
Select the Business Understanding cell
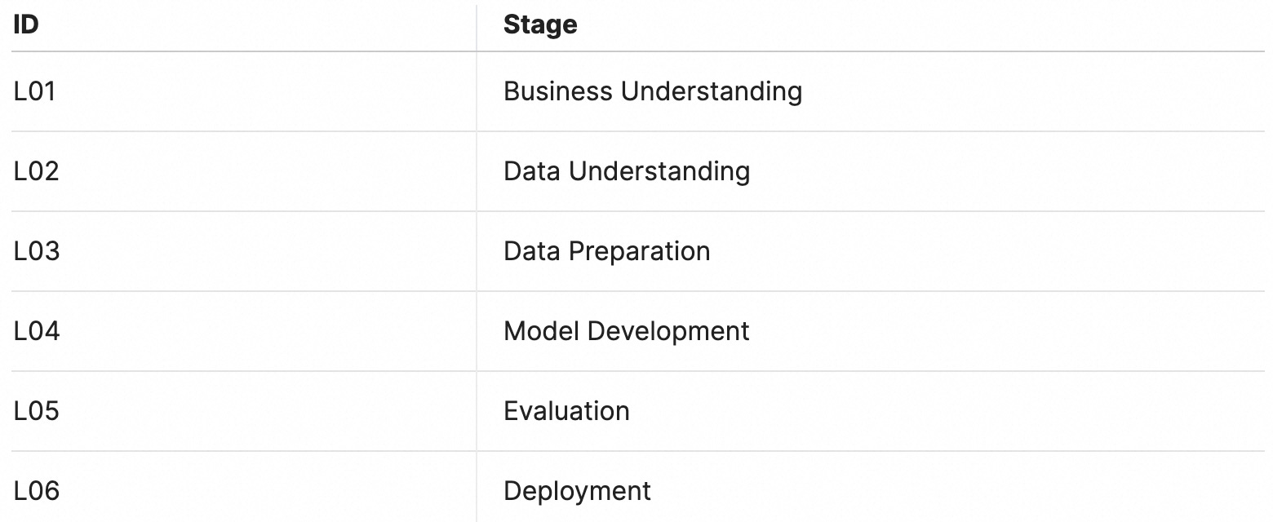point(871,91)
